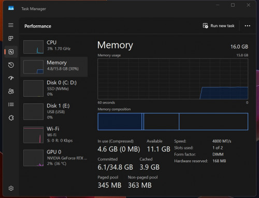The width and height of the screenshot is (259, 198).
Task: Open the three-dot more options menu
Action: pyautogui.click(x=248, y=26)
